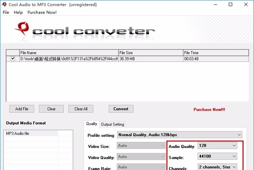Open the File menu
The image size is (254, 170).
[6, 12]
